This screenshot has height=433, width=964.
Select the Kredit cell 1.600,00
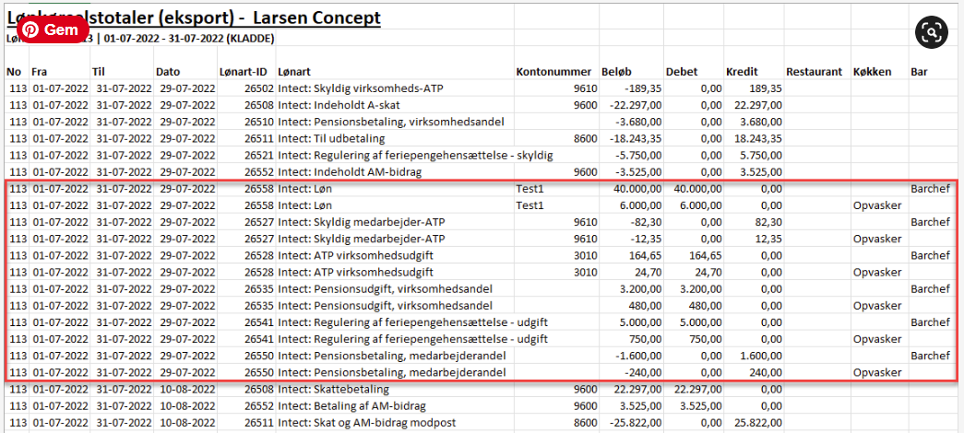click(762, 356)
